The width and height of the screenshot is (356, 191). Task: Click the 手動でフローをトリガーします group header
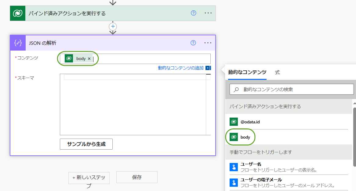point(289,152)
